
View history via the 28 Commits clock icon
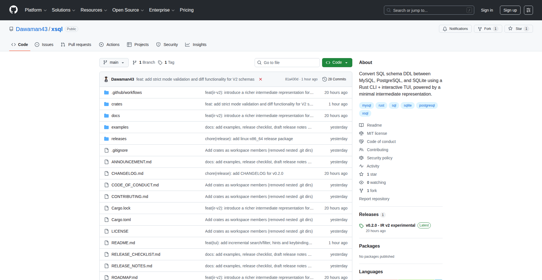324,79
